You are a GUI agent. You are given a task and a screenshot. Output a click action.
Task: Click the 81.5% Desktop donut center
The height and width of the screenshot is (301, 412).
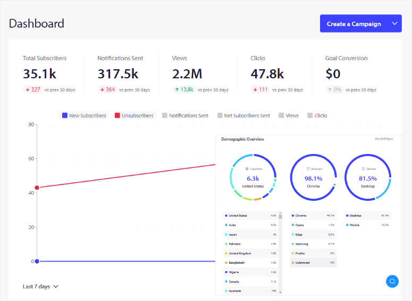click(x=367, y=178)
